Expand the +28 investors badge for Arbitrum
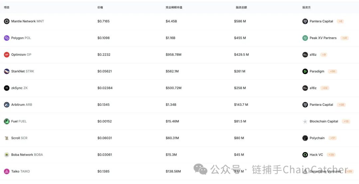The image size is (359, 184). point(341,105)
